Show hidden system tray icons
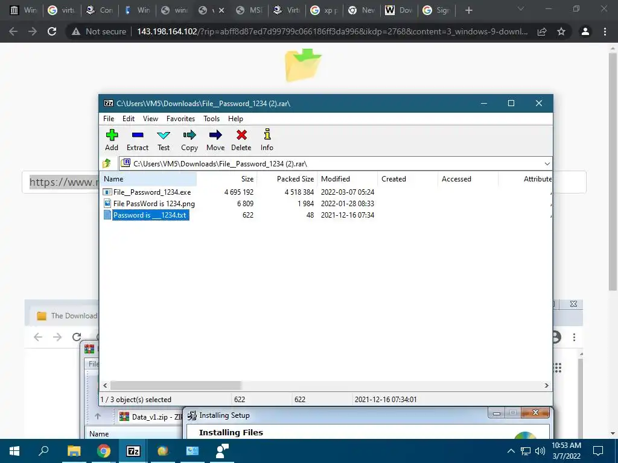 pos(511,451)
